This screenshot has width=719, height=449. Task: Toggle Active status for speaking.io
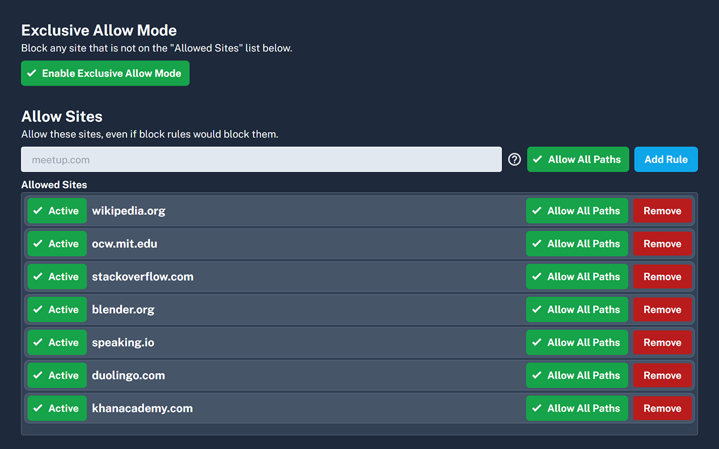point(57,342)
